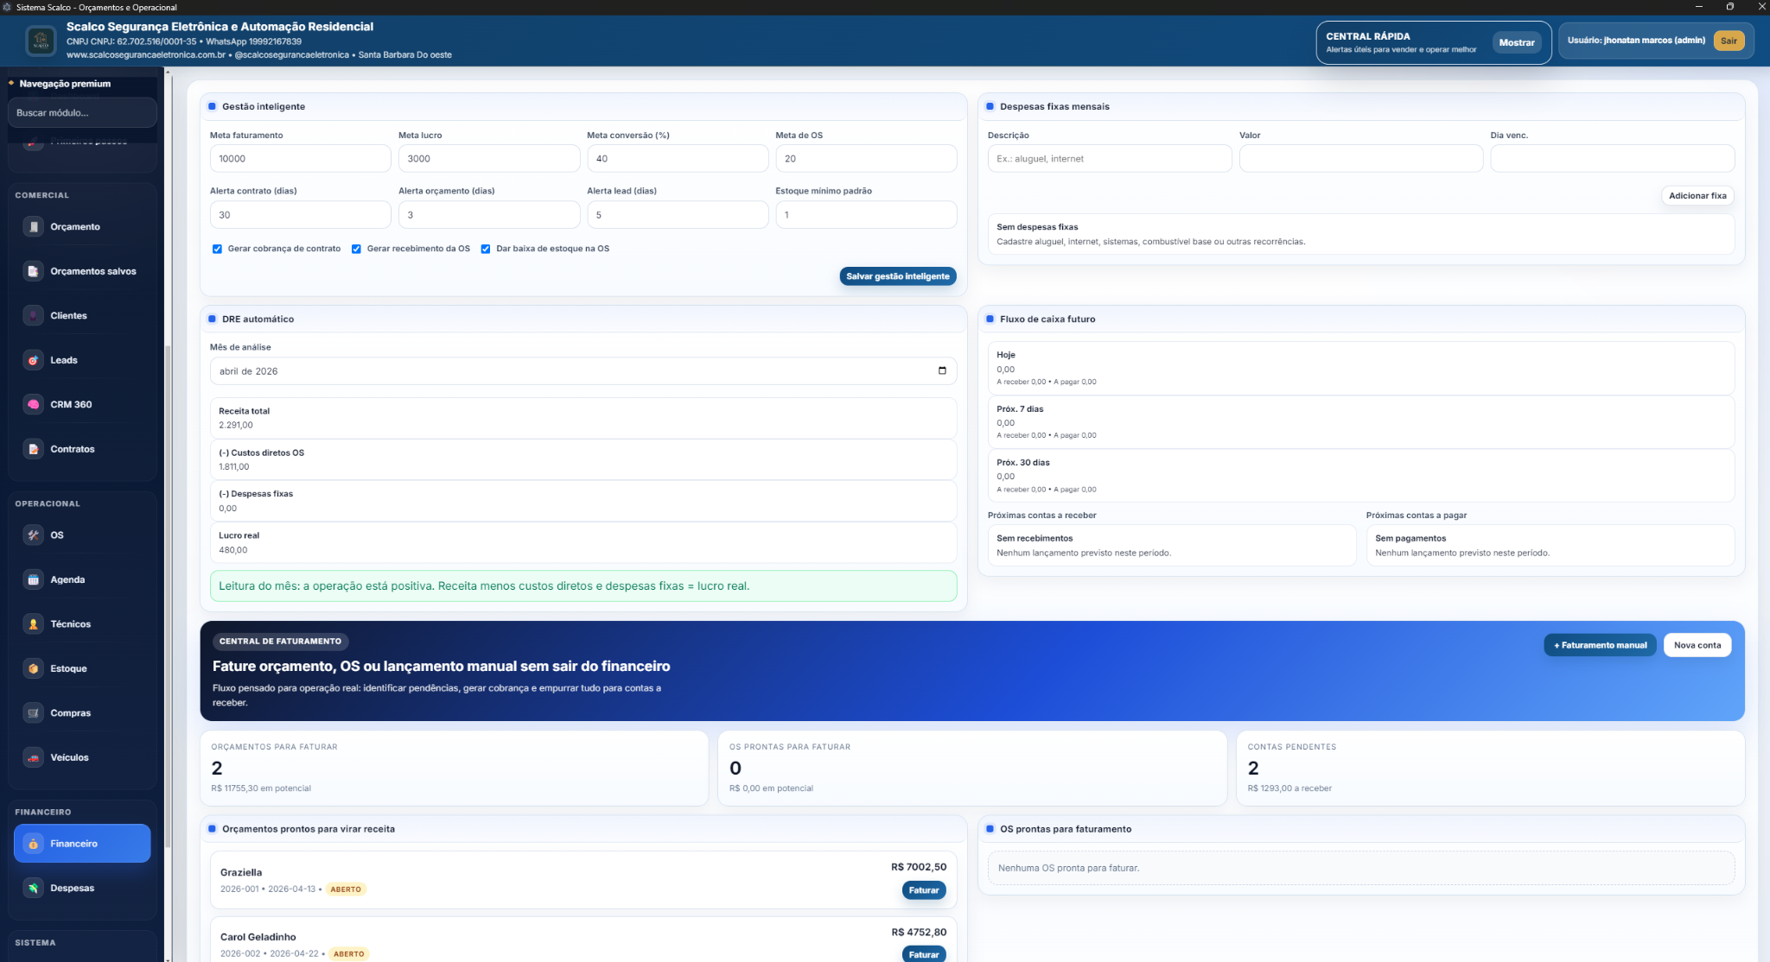Screen dimensions: 1770x962
Task: Click the Scalco company logo
Action: [41, 41]
